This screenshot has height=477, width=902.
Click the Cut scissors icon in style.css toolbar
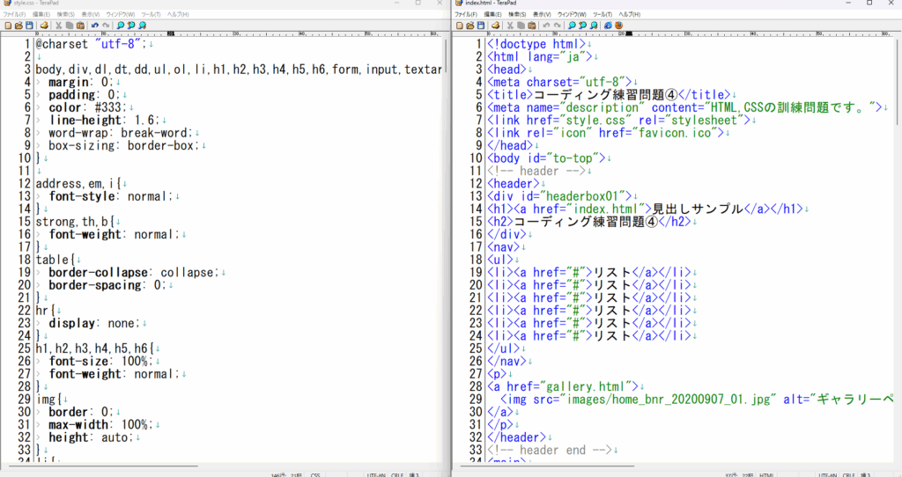57,26
